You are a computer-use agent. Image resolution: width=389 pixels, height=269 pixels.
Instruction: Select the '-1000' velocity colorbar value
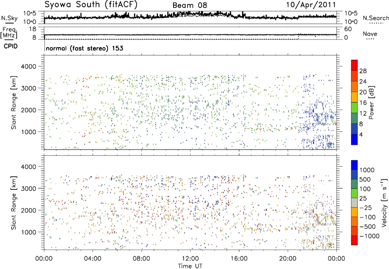(370, 236)
